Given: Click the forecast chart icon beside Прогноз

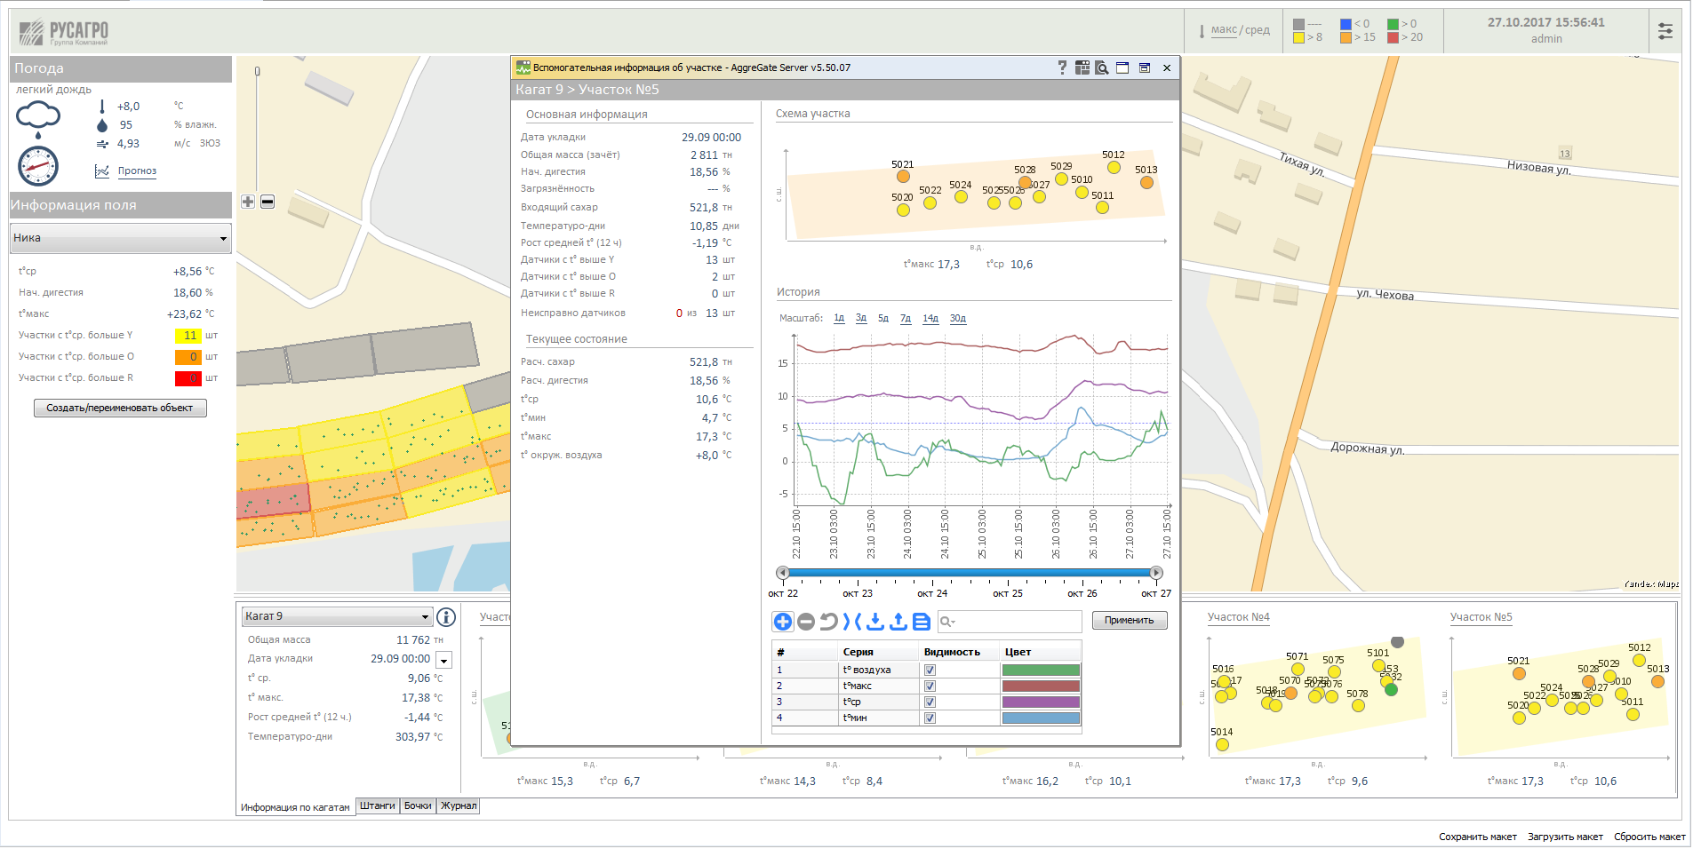Looking at the screenshot, I should [102, 171].
